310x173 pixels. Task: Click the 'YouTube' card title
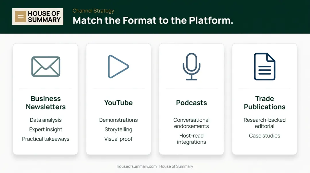coord(119,103)
